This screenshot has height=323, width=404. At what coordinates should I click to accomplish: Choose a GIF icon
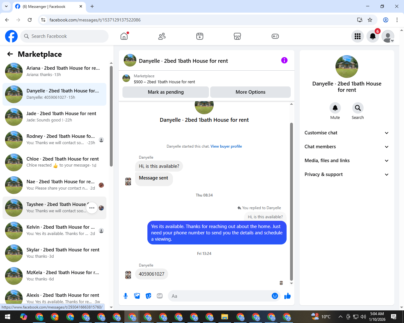[160, 296]
